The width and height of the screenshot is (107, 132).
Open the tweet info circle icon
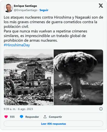[x=101, y=109]
